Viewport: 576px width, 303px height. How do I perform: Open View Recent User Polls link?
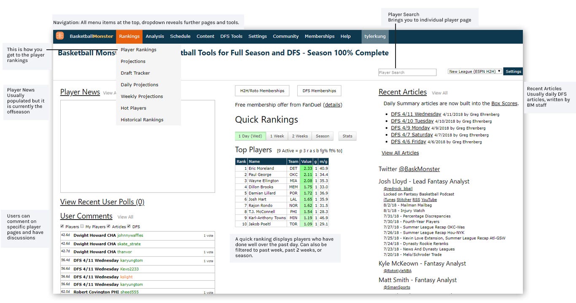(102, 202)
